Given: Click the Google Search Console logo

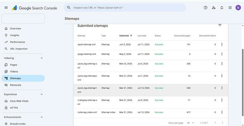Looking at the screenshot, I should click(34, 8).
